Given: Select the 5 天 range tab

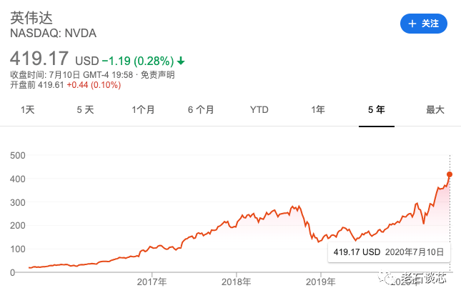Looking at the screenshot, I should point(85,110).
